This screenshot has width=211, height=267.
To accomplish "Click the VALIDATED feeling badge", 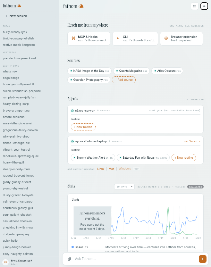I will pos(195,187).
